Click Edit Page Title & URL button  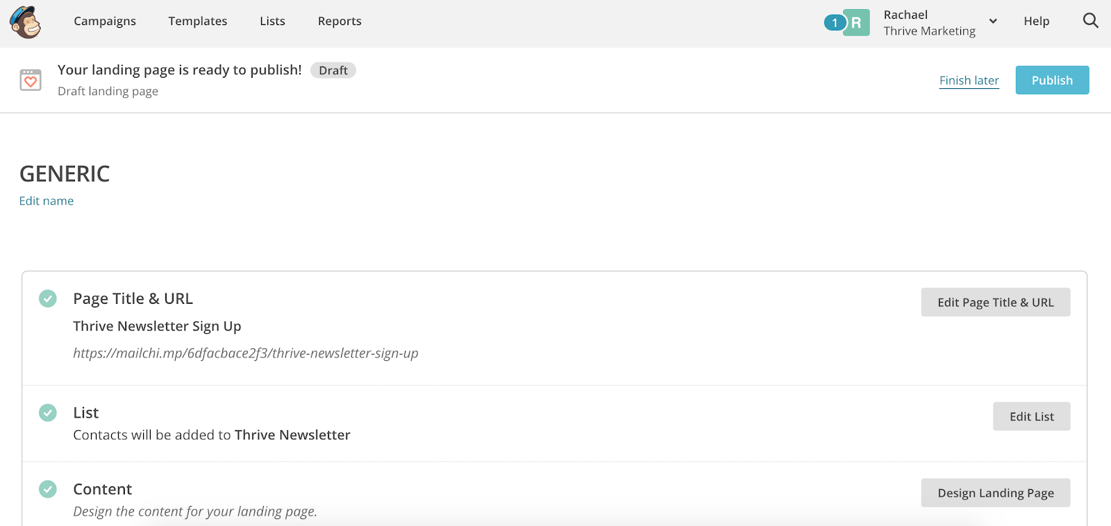(996, 302)
